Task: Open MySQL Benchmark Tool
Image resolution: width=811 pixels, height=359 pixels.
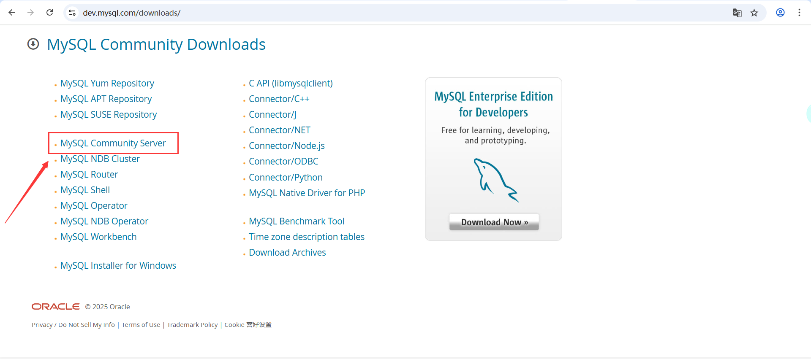Action: 297,221
